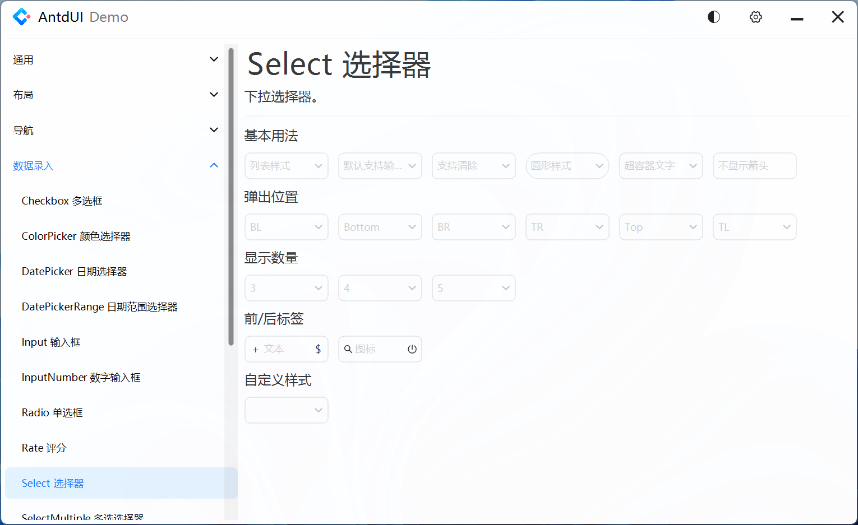Image resolution: width=858 pixels, height=525 pixels.
Task: Open the empty select under 自定义样式
Action: coord(286,410)
